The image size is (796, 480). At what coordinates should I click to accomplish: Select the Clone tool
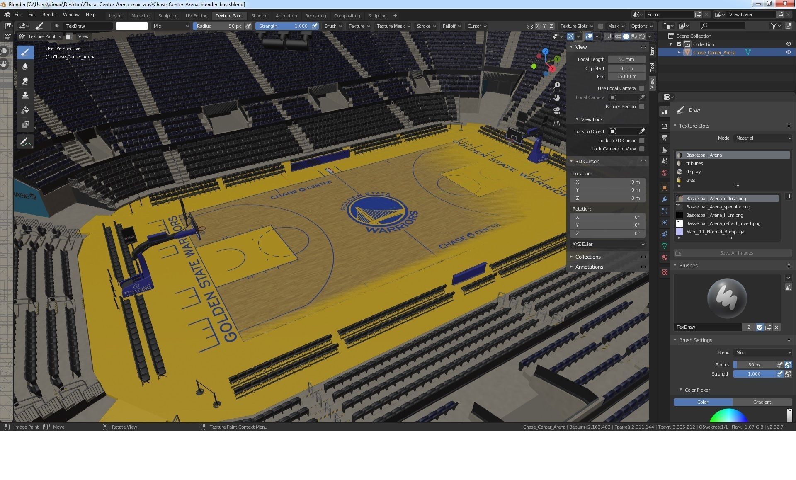click(25, 95)
